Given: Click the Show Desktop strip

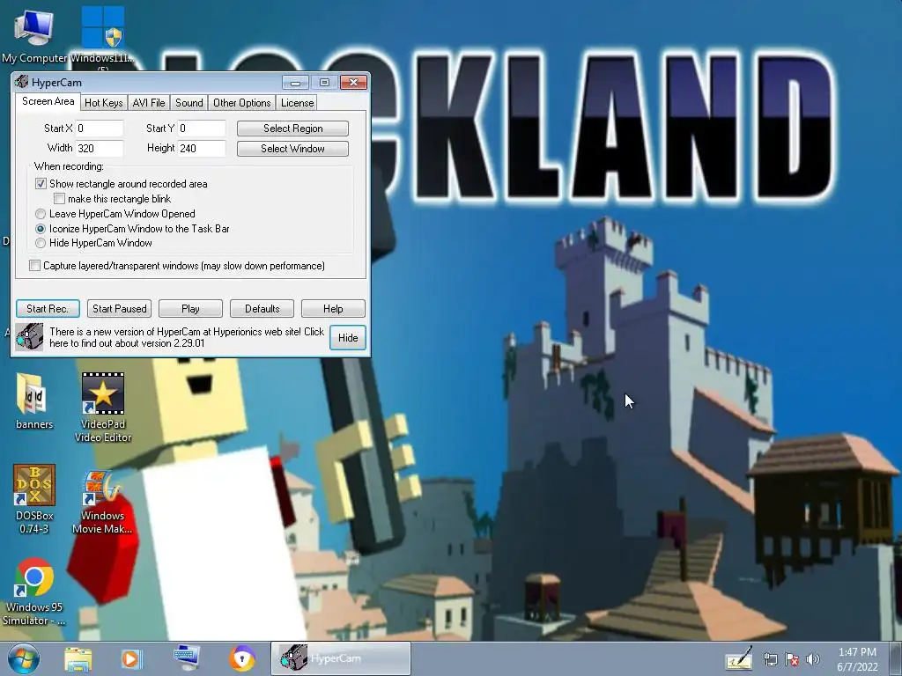Looking at the screenshot, I should tap(898, 658).
